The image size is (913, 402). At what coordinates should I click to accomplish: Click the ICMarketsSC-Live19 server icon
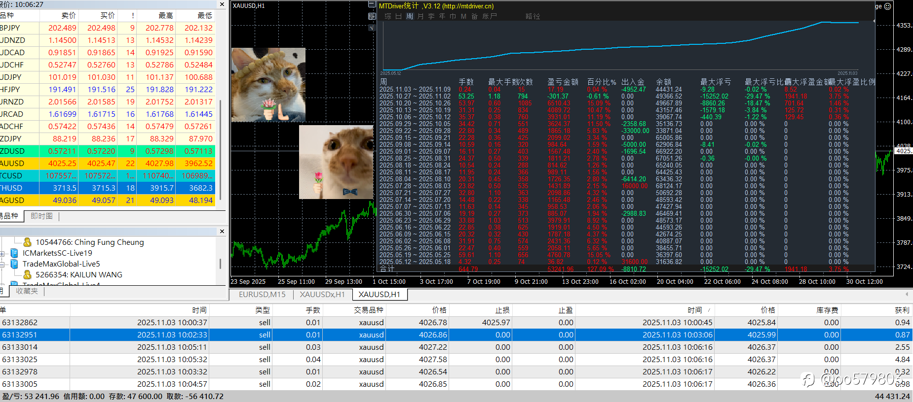(14, 253)
